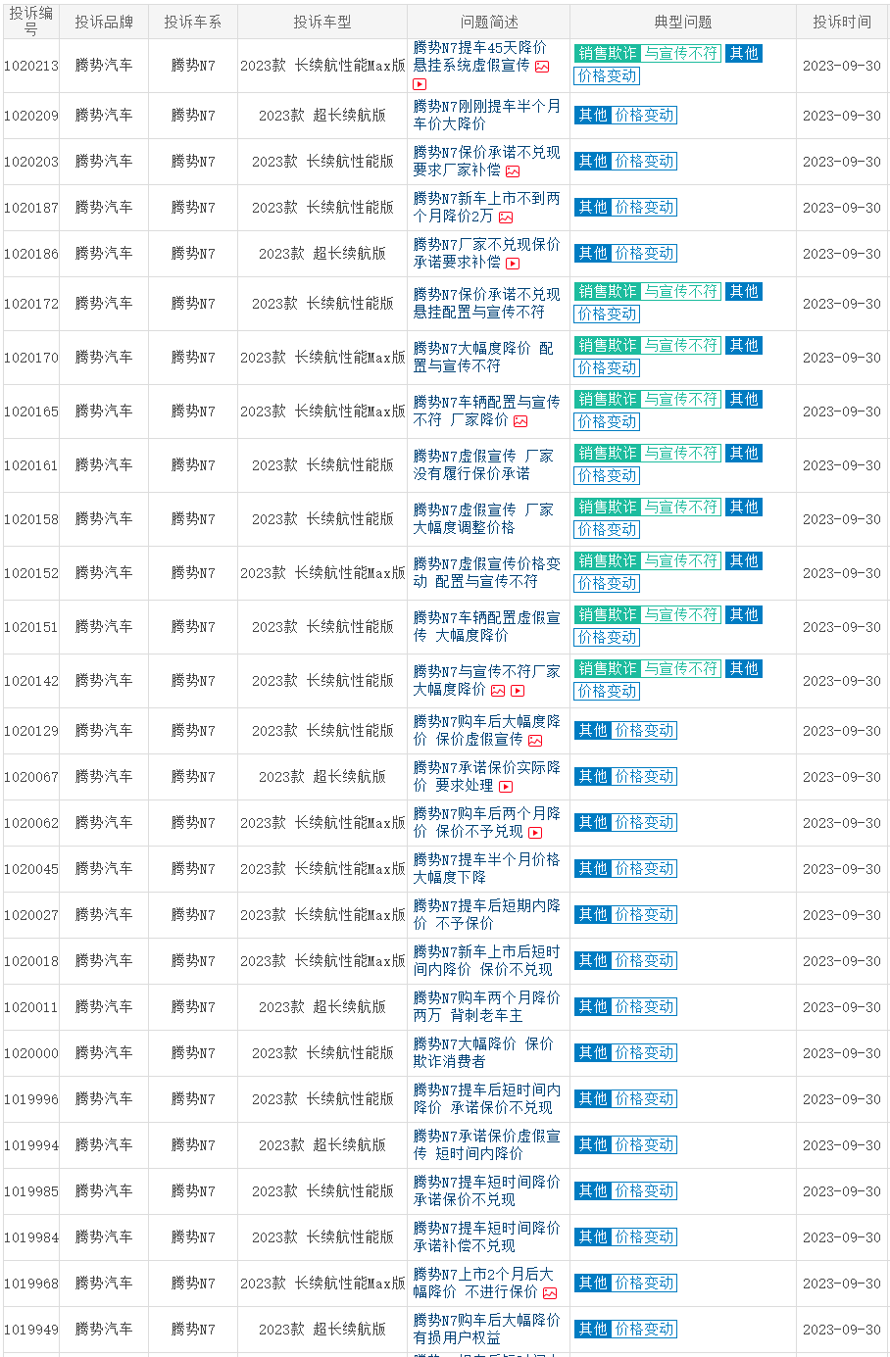This screenshot has height=1357, width=890.
Task: Click the '投诉品牌' column header
Action: [104, 22]
